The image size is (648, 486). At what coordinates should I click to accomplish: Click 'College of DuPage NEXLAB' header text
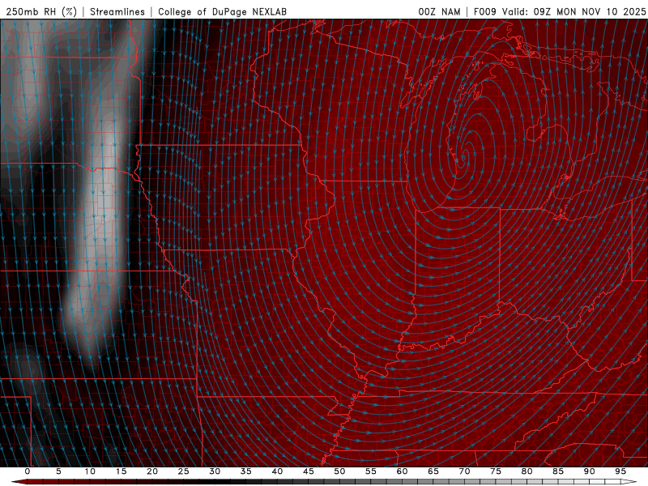[222, 11]
